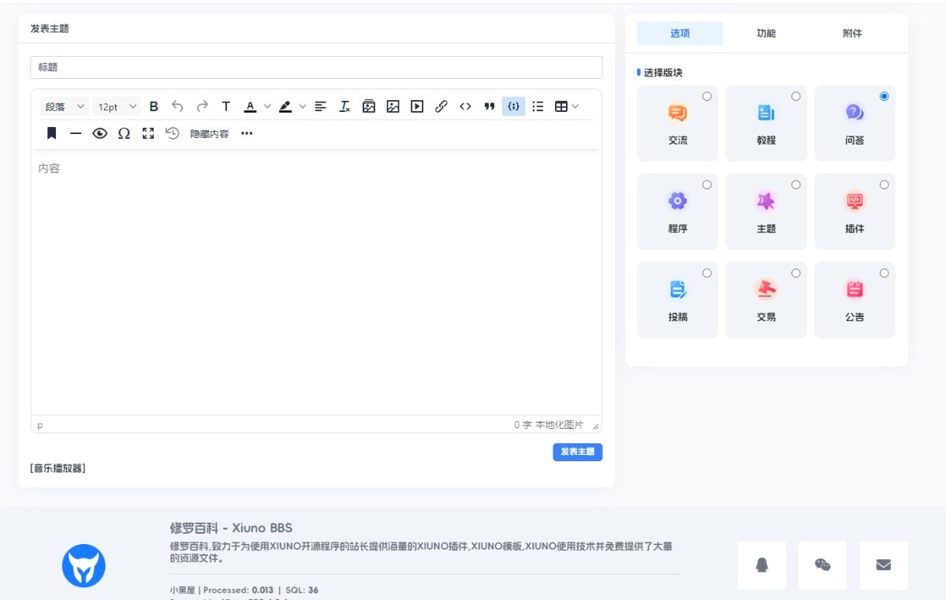Click the editor resize handle corner
The width and height of the screenshot is (946, 600).
(595, 426)
